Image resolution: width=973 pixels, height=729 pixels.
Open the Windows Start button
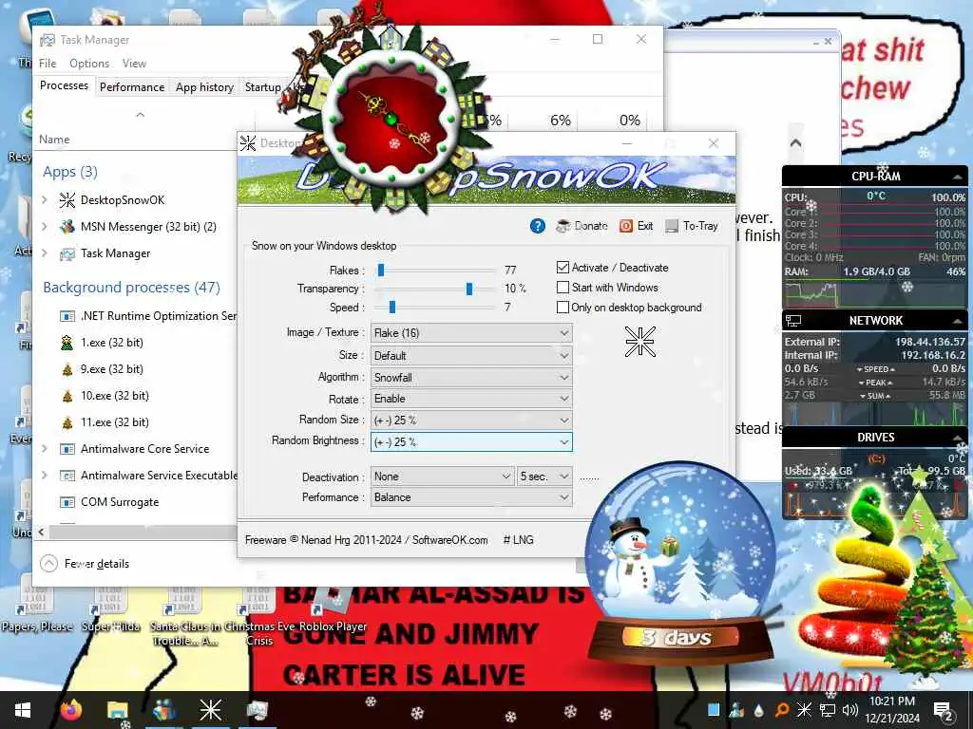click(x=23, y=710)
